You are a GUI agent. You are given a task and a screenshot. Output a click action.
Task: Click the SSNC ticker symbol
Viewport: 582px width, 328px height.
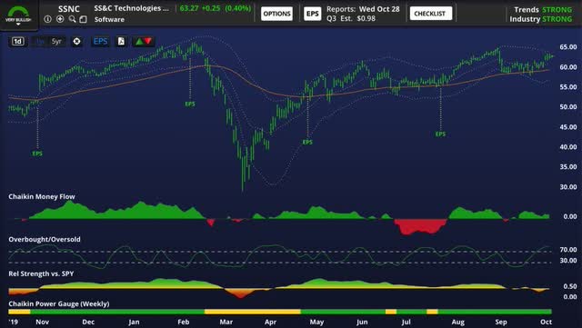point(69,8)
